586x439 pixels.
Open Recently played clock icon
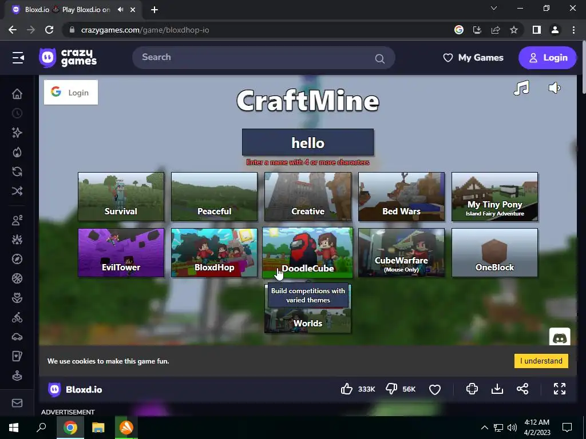click(17, 113)
